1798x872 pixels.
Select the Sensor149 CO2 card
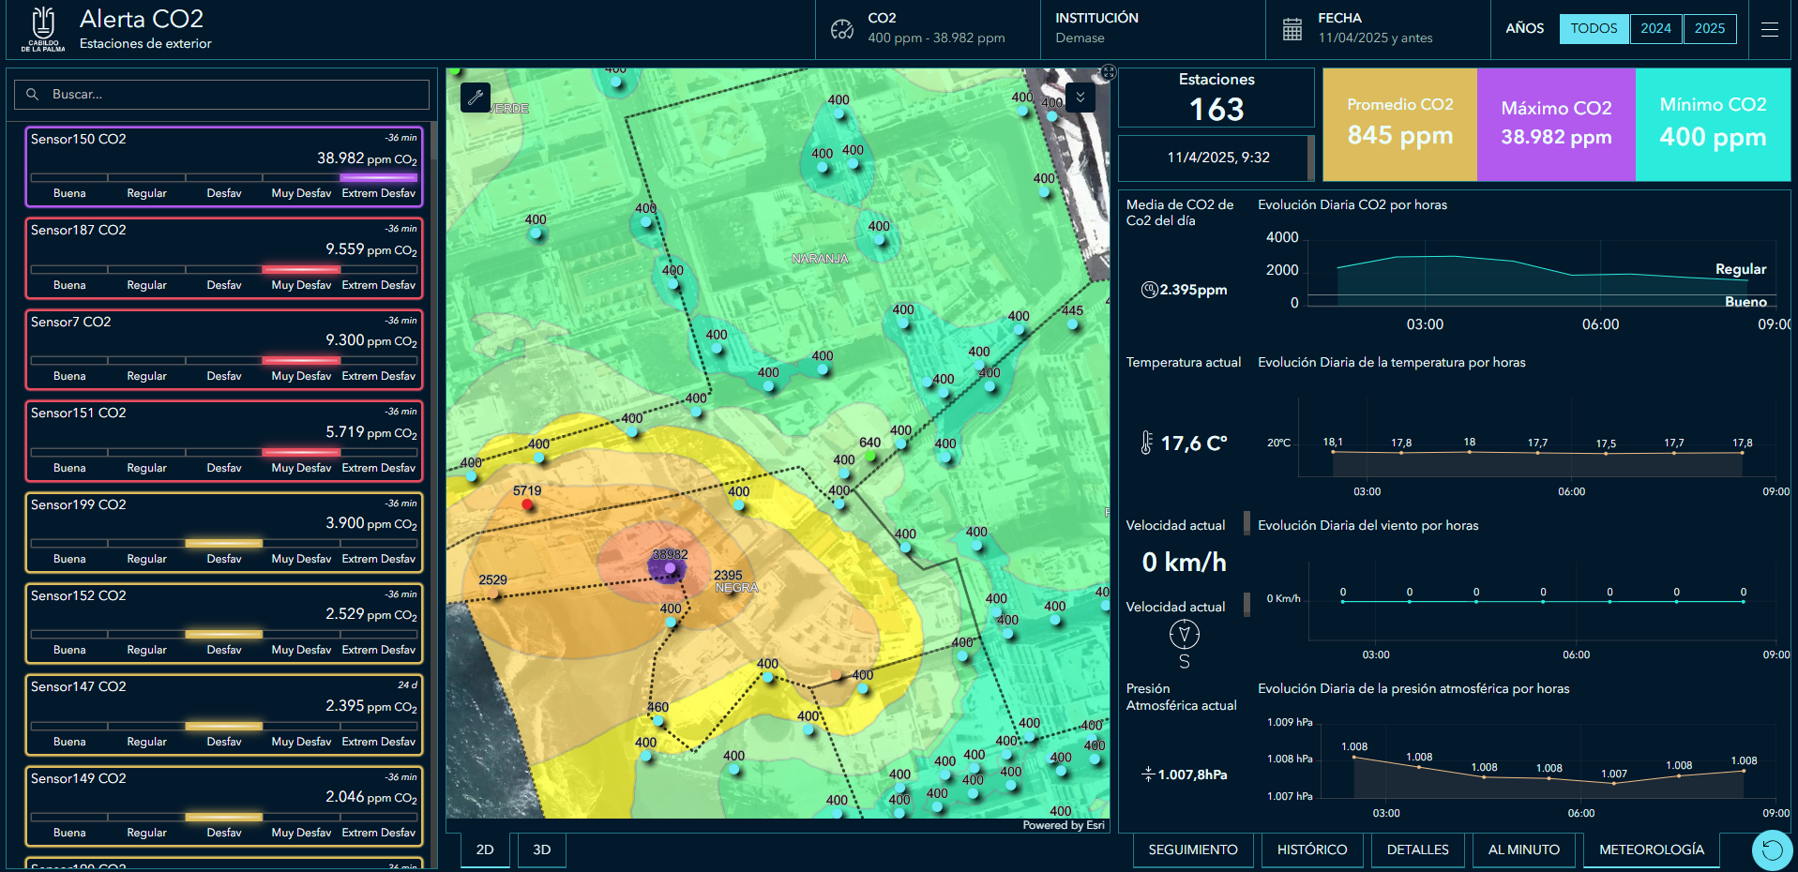point(223,806)
